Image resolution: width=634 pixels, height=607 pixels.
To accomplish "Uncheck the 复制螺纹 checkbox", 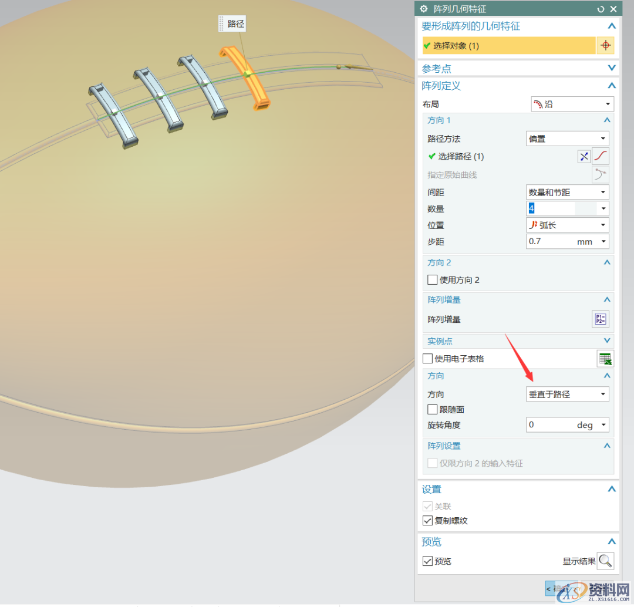I will click(x=427, y=521).
